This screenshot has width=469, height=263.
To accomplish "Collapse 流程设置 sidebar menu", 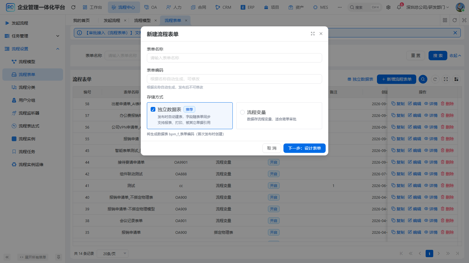I will pyautogui.click(x=33, y=49).
